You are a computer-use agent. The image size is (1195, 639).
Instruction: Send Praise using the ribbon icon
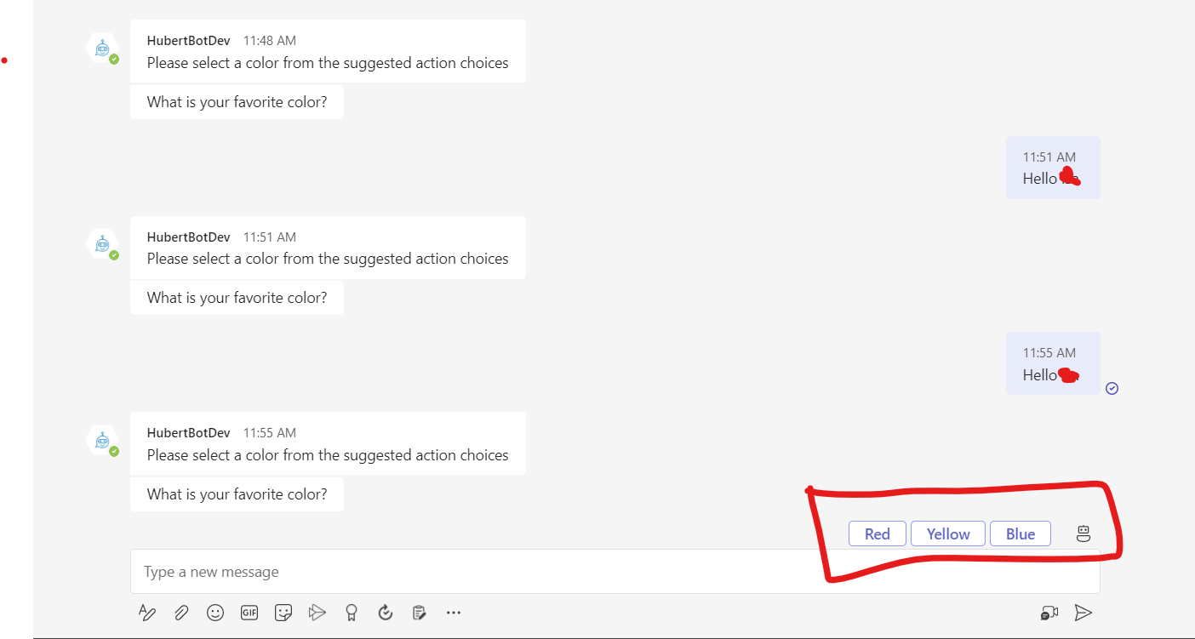pos(351,612)
